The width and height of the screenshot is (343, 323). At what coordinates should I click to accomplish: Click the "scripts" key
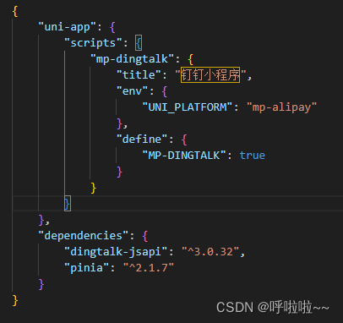94,43
